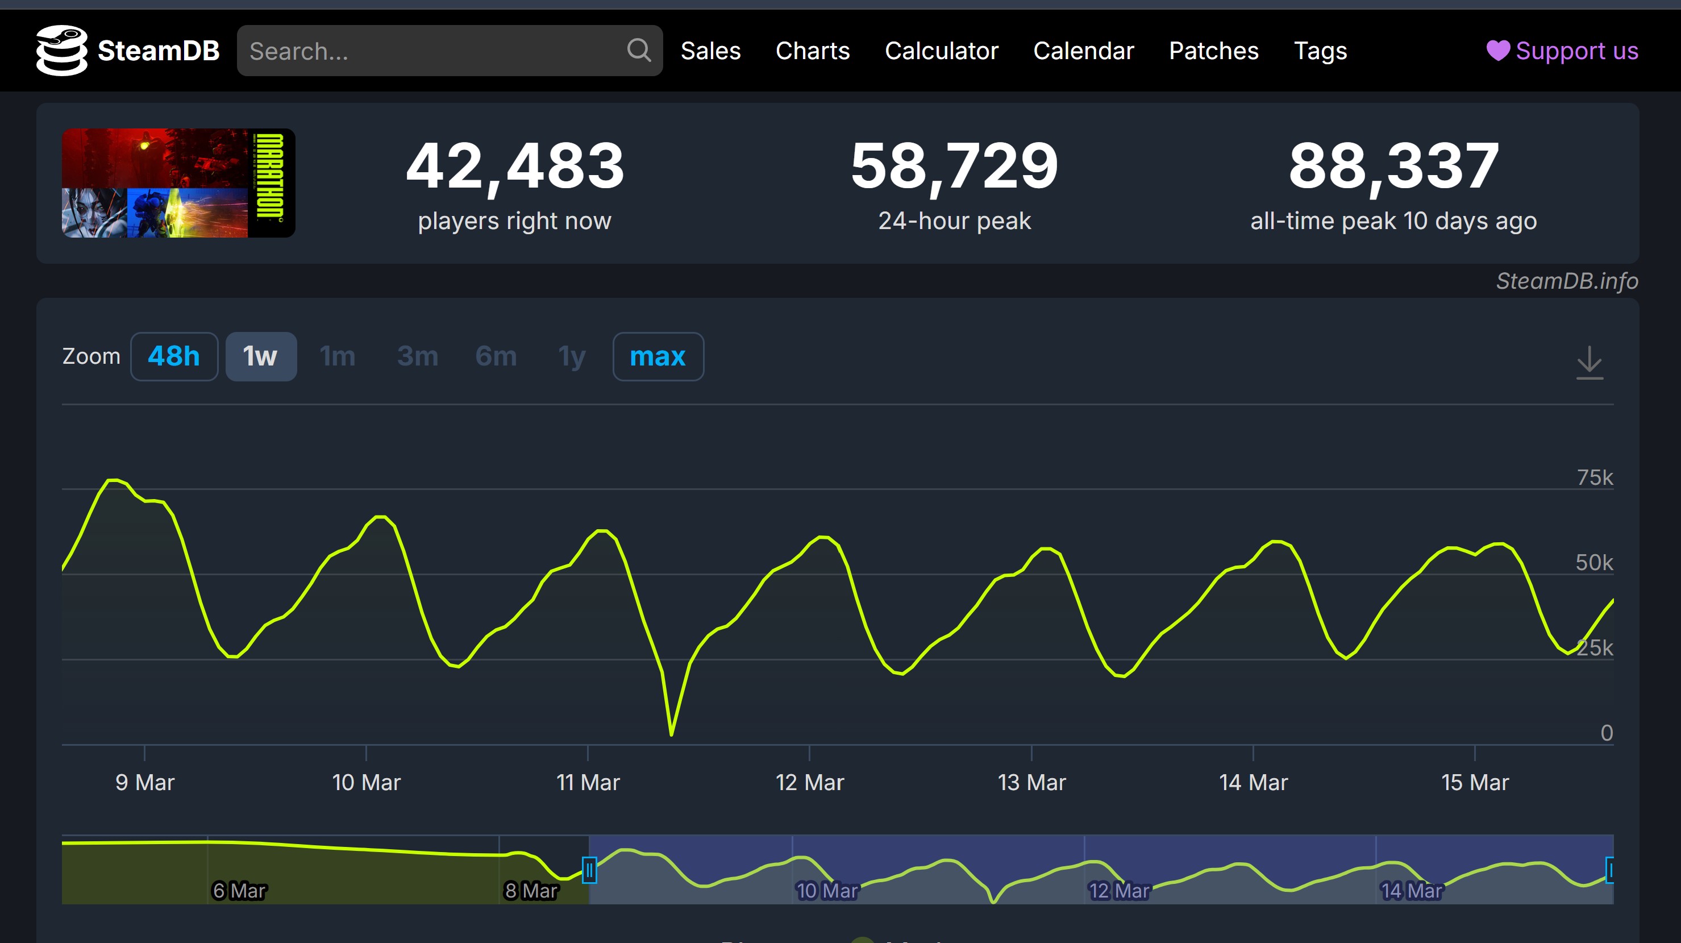
Task: Open the Tags page
Action: 1320,51
